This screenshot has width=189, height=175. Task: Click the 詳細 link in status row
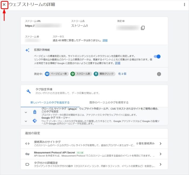pos(105,40)
